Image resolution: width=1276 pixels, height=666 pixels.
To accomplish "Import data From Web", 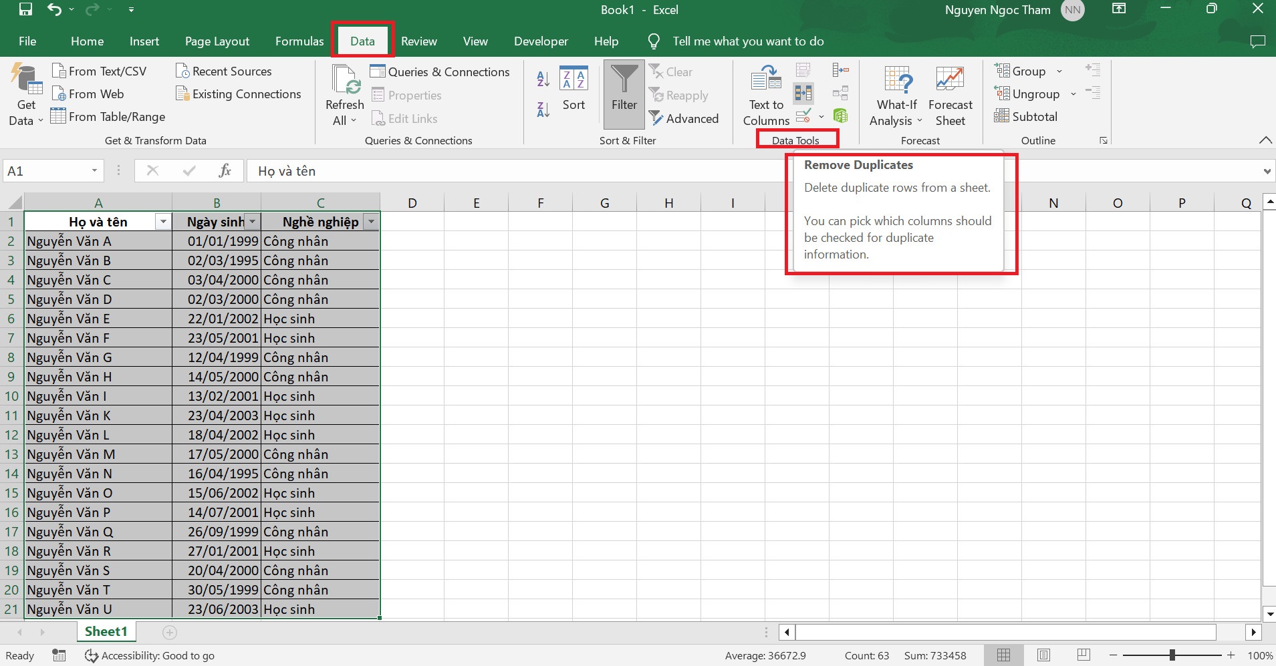I will (88, 94).
